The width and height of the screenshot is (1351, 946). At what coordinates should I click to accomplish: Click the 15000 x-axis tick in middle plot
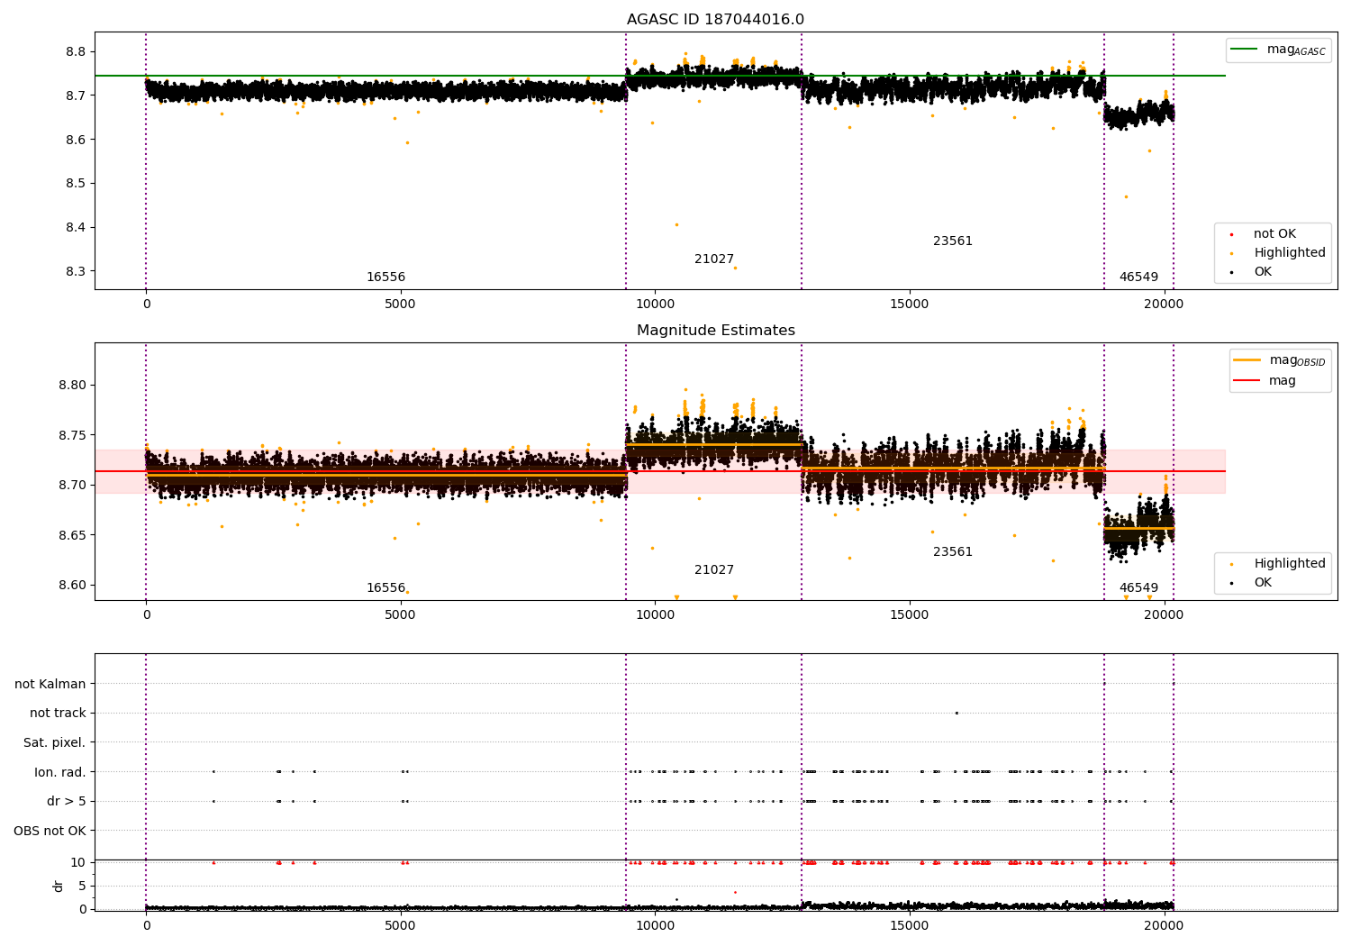909,615
